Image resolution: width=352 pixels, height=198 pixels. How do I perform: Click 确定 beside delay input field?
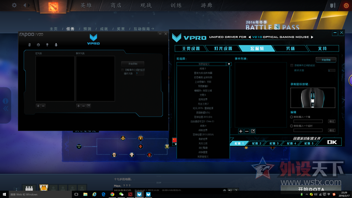pos(332,130)
